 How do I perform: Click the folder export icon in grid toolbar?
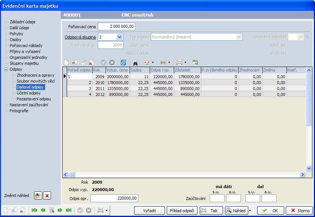click(195, 63)
